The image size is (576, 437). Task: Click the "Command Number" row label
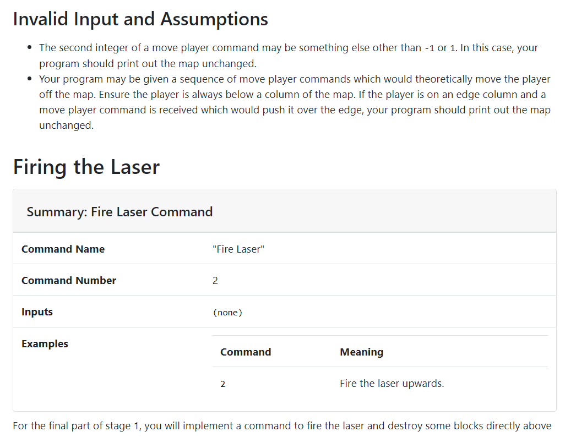(69, 281)
